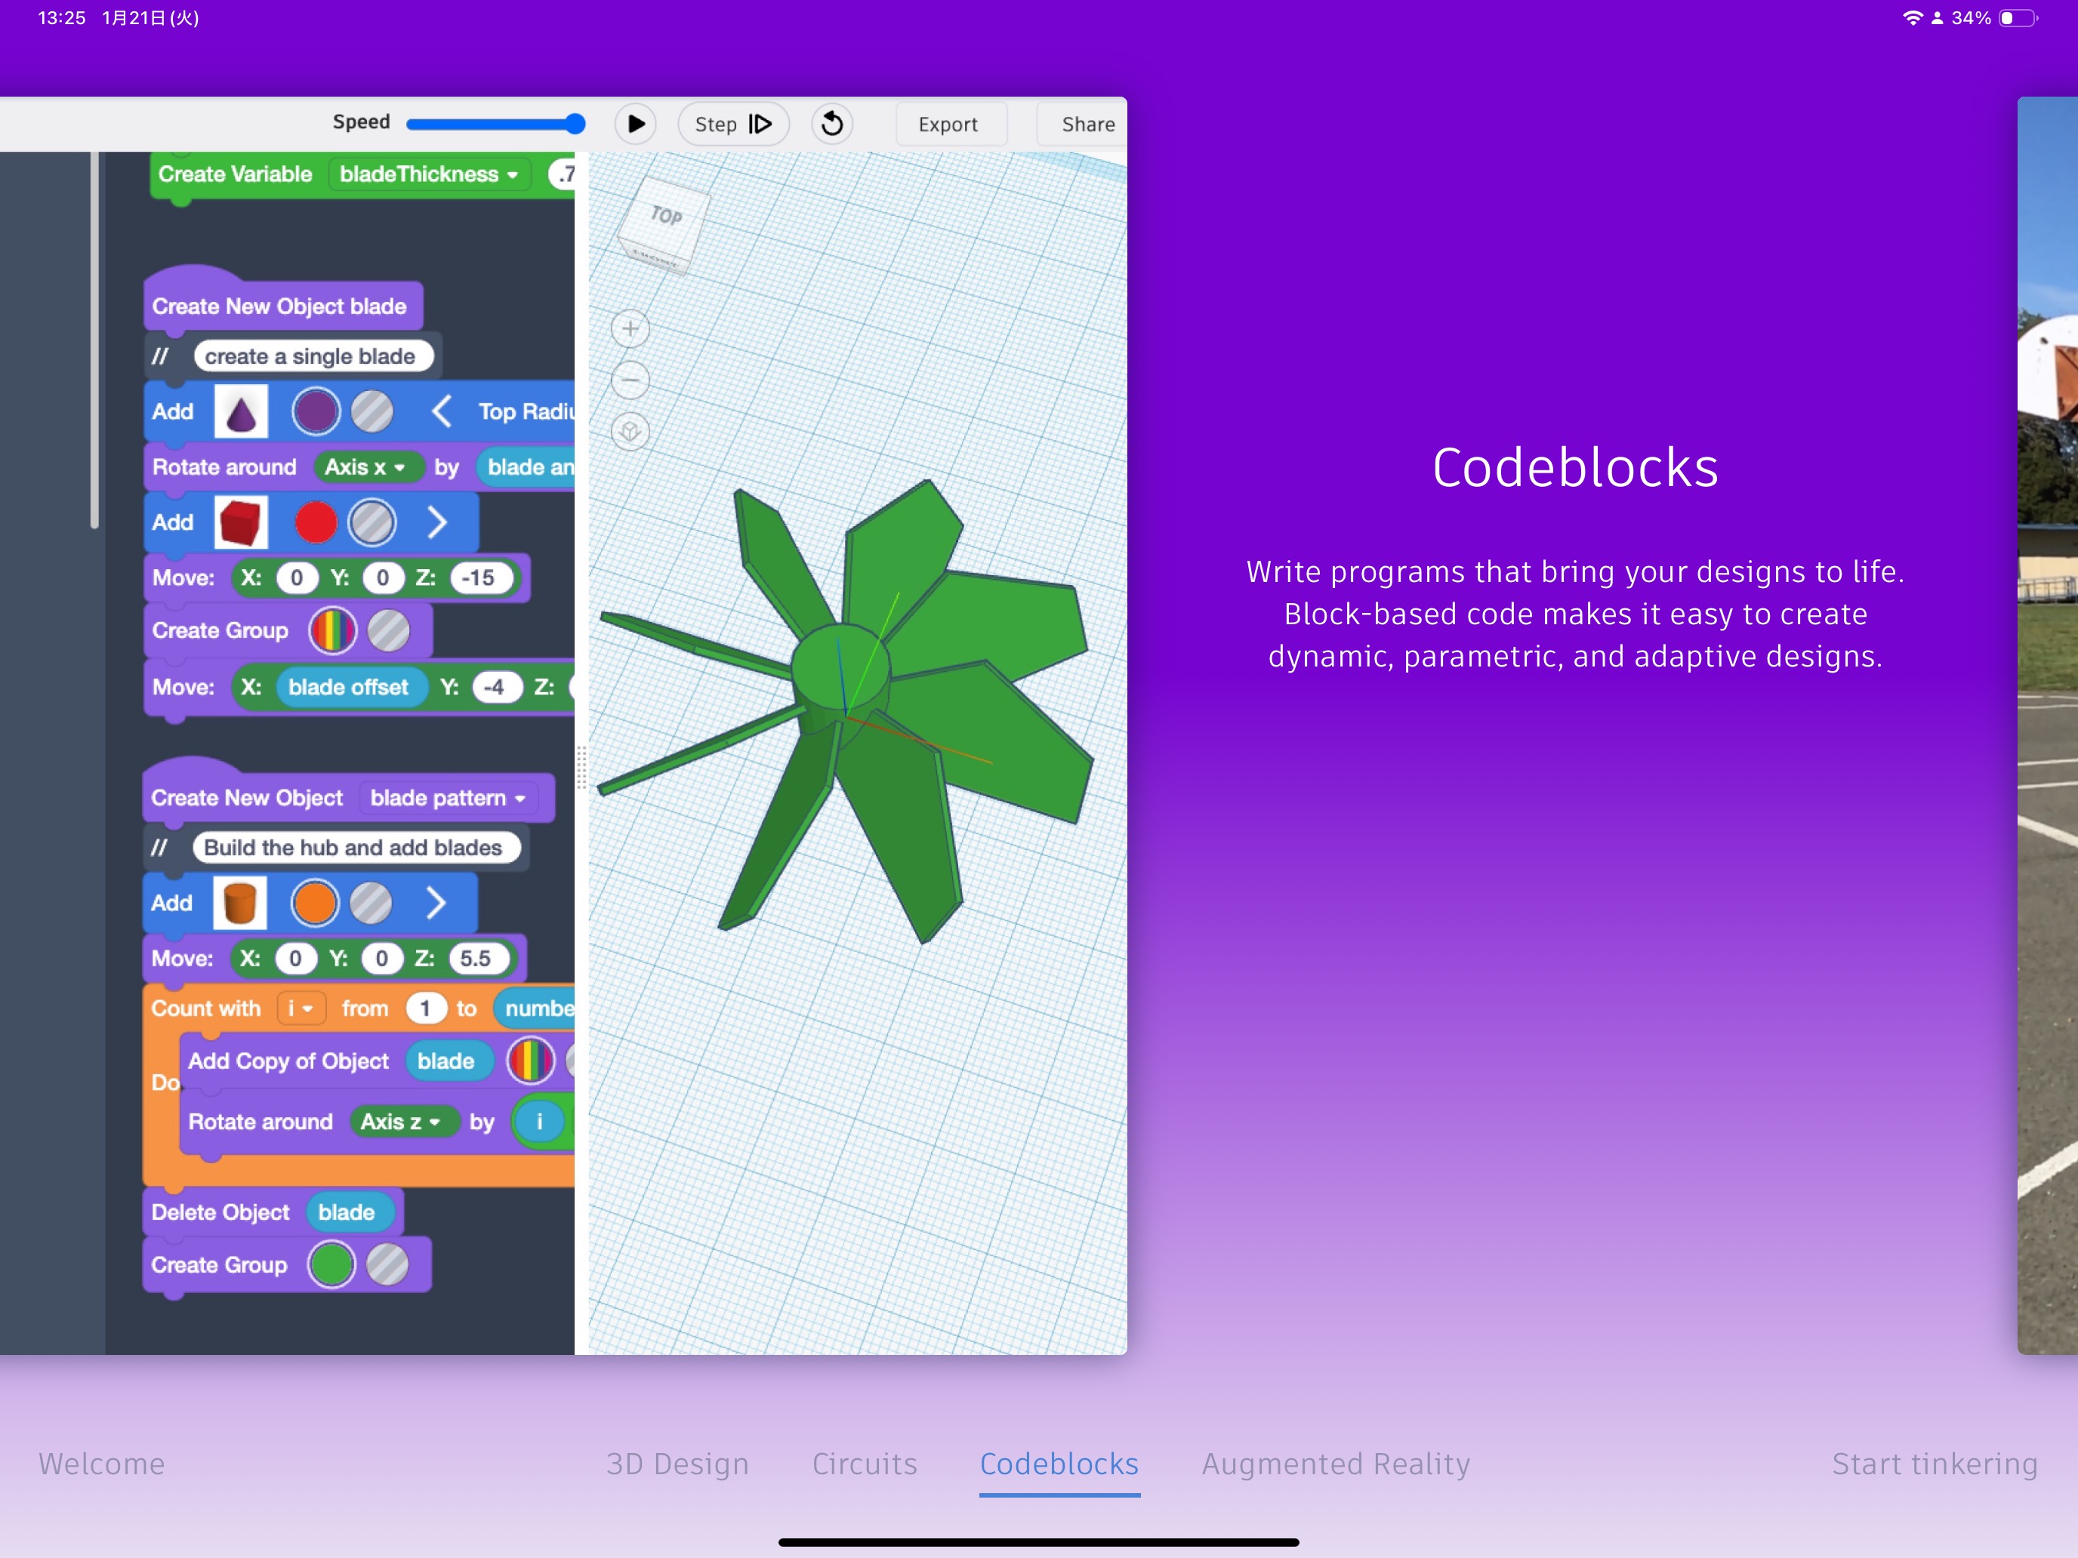Select the red solid color circle
2078x1558 pixels.
point(316,522)
